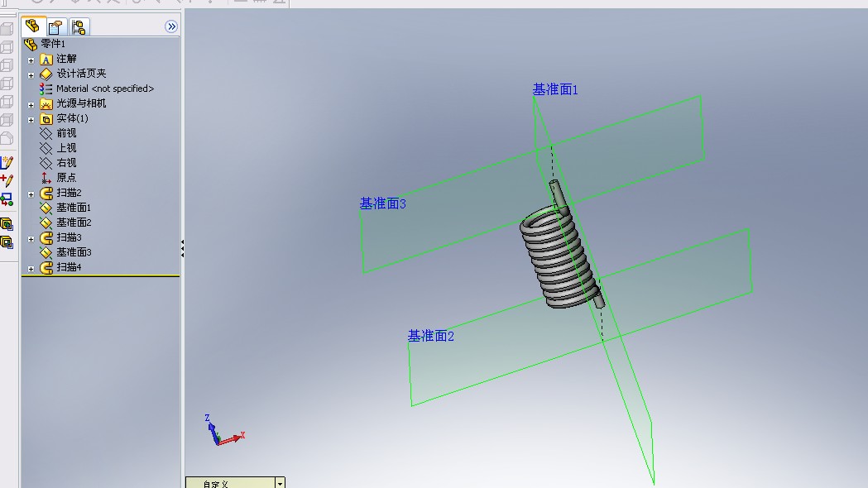Image resolution: width=868 pixels, height=488 pixels.
Task: Select the 扫描4 sweep feature
Action: click(x=69, y=268)
